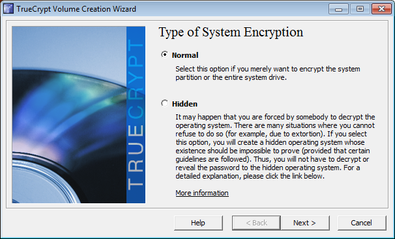Screen dimensions: 395x239
Task: Go forward with the Next > button
Action: point(305,223)
